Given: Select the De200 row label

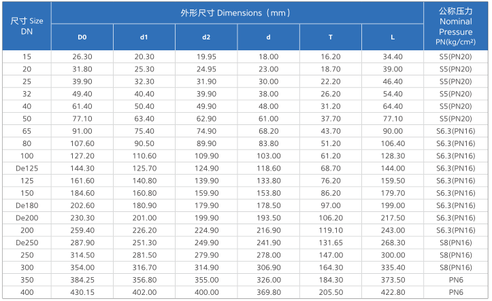Looking at the screenshot, I should [x=27, y=218].
